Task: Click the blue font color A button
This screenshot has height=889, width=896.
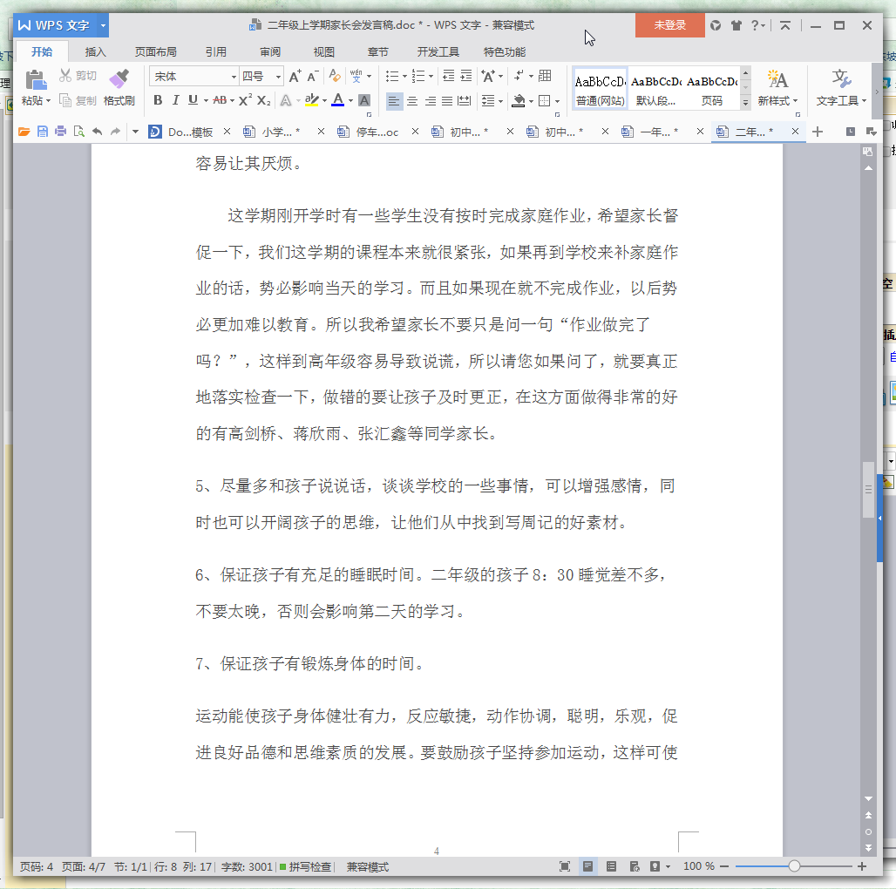Action: point(337,100)
